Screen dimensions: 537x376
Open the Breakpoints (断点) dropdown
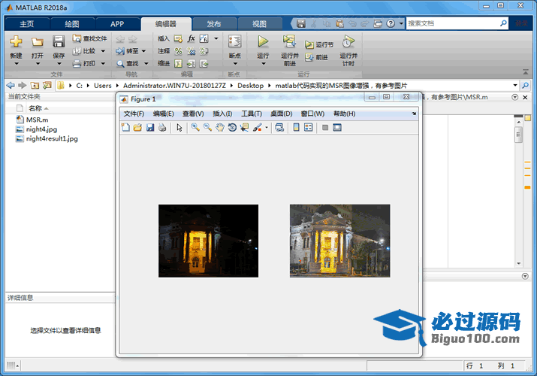pyautogui.click(x=234, y=64)
